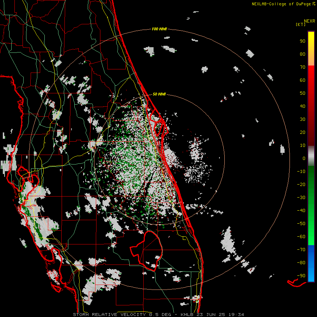Click the 60 value on the velocity scale

click(x=303, y=80)
